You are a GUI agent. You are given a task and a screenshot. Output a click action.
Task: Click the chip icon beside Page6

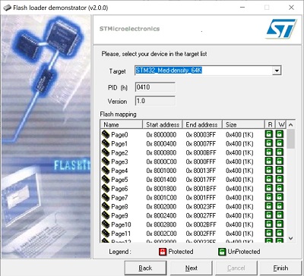point(106,189)
